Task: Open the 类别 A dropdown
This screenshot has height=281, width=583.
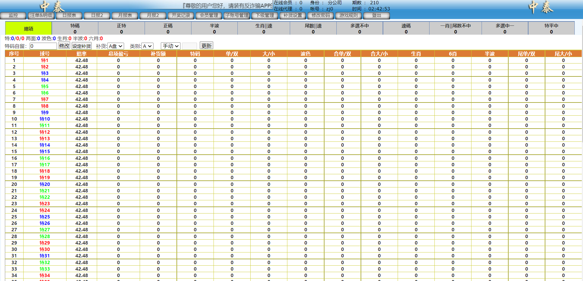Action: [147, 46]
